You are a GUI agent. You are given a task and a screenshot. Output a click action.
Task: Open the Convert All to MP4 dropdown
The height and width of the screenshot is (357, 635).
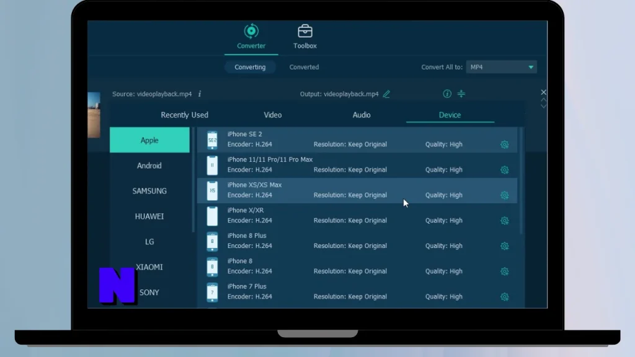(501, 67)
